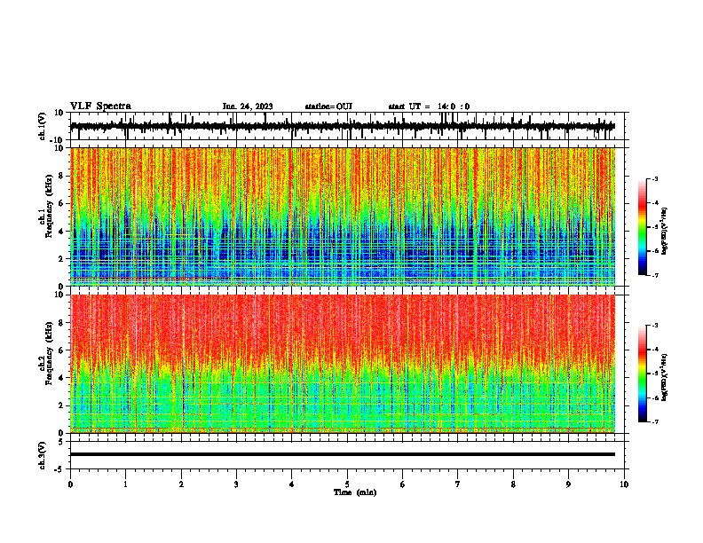Click the 'VLF Spectra' title

click(x=100, y=106)
